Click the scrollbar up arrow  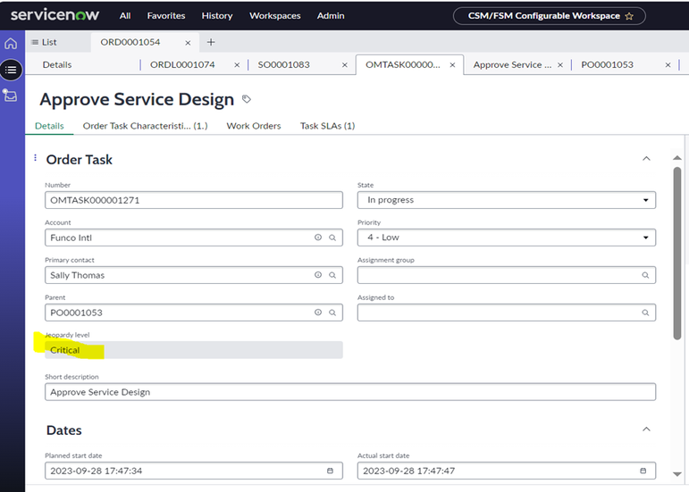click(x=677, y=157)
